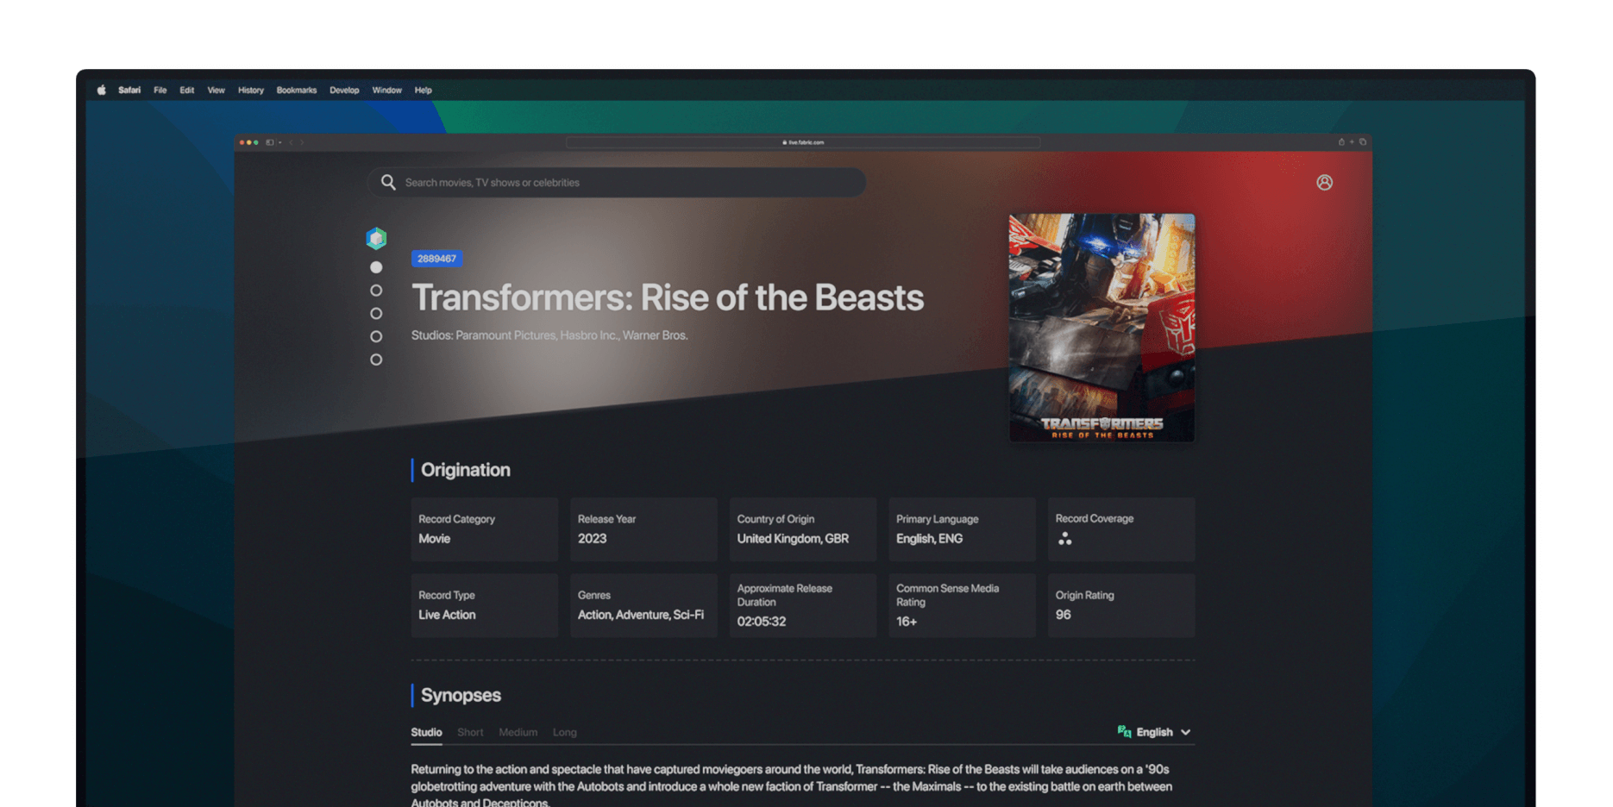Select the fifth section navigation dot

376,360
